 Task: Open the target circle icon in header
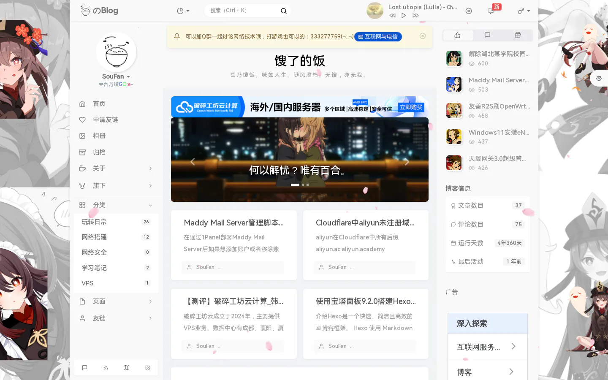click(x=469, y=11)
